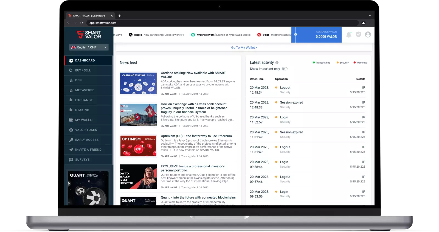The width and height of the screenshot is (439, 232).
Task: Open the English \ CHF language dropdown
Action: [x=89, y=47]
